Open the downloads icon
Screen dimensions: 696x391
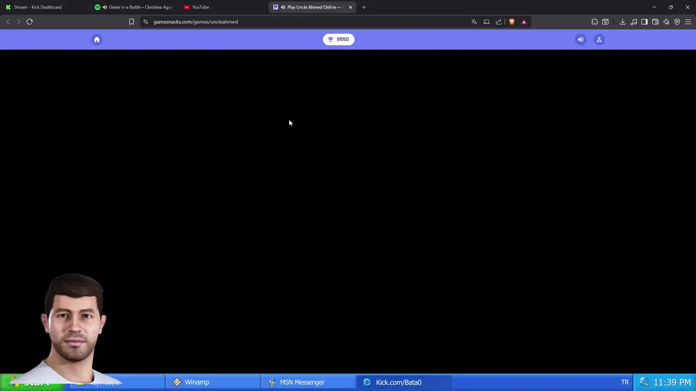(623, 22)
